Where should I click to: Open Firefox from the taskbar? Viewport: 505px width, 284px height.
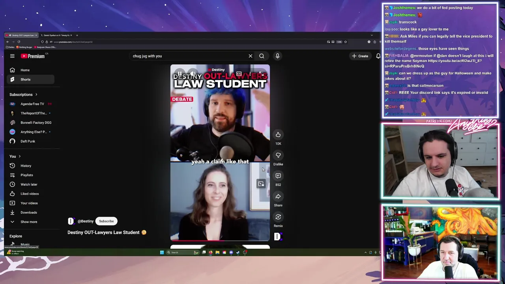coord(210,252)
